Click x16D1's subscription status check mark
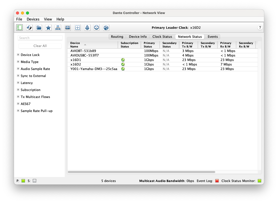This screenshot has height=203, width=278. point(123,59)
